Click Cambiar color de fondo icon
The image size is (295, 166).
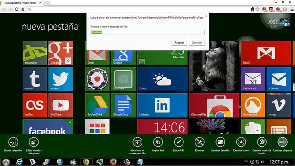tap(262, 142)
